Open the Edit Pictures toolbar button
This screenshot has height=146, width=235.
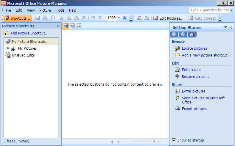[168, 18]
